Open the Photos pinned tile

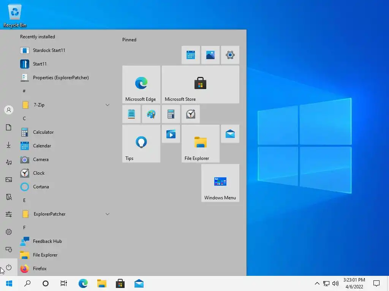[210, 55]
